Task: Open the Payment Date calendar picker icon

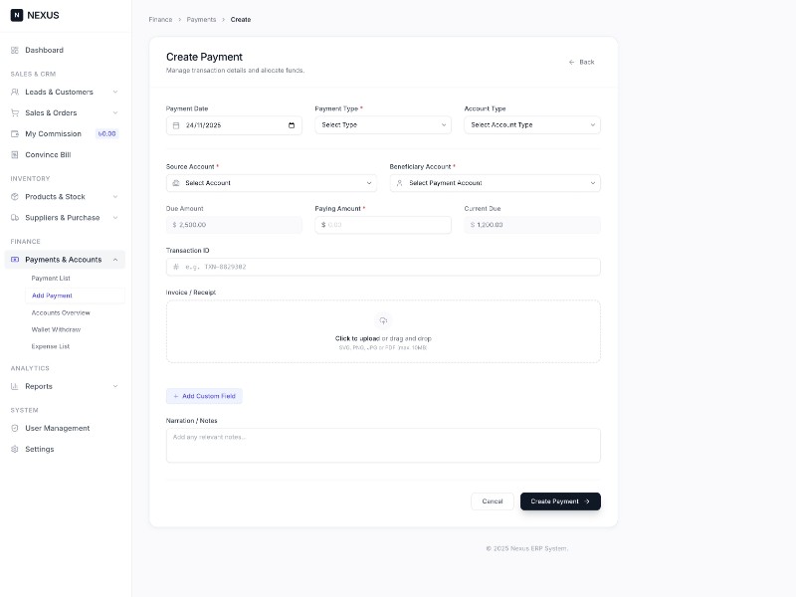Action: [x=292, y=125]
